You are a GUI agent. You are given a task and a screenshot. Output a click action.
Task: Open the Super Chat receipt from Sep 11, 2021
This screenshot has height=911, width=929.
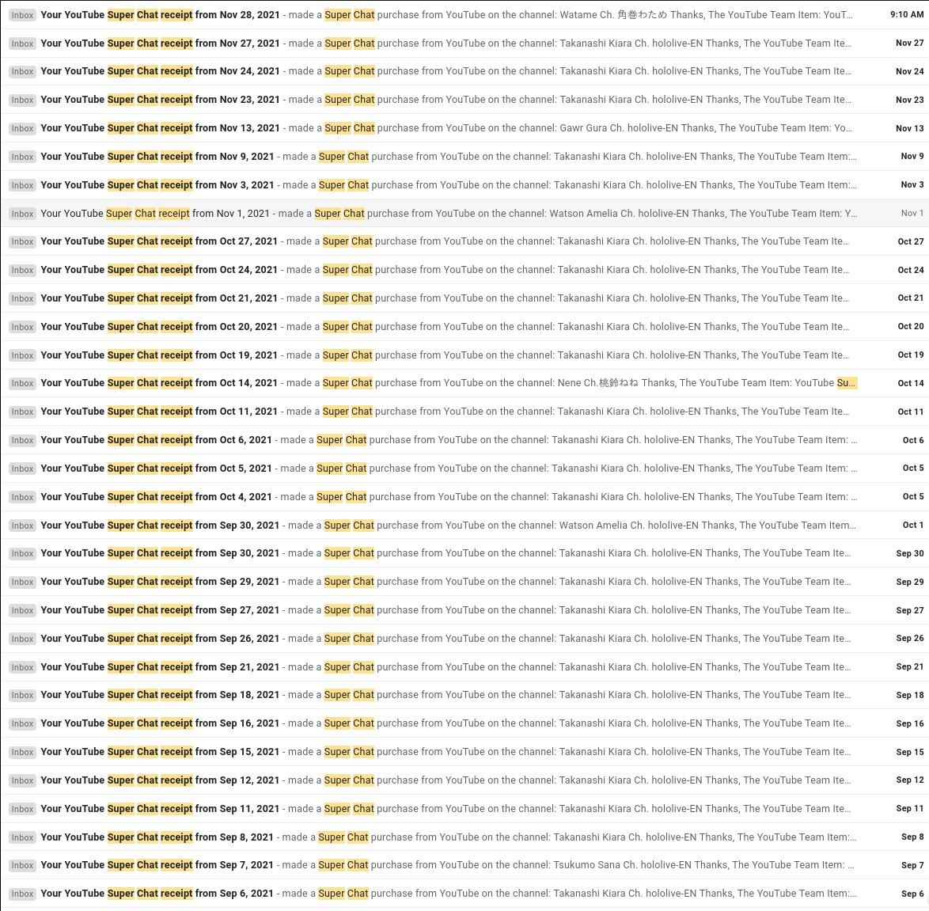click(464, 808)
